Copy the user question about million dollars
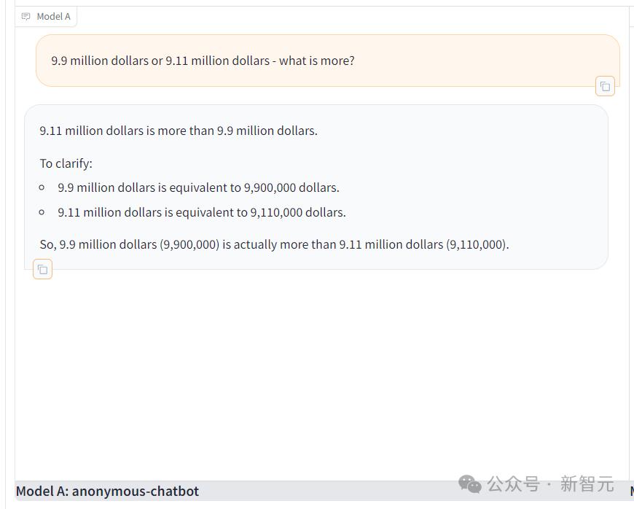This screenshot has height=509, width=634. point(605,86)
